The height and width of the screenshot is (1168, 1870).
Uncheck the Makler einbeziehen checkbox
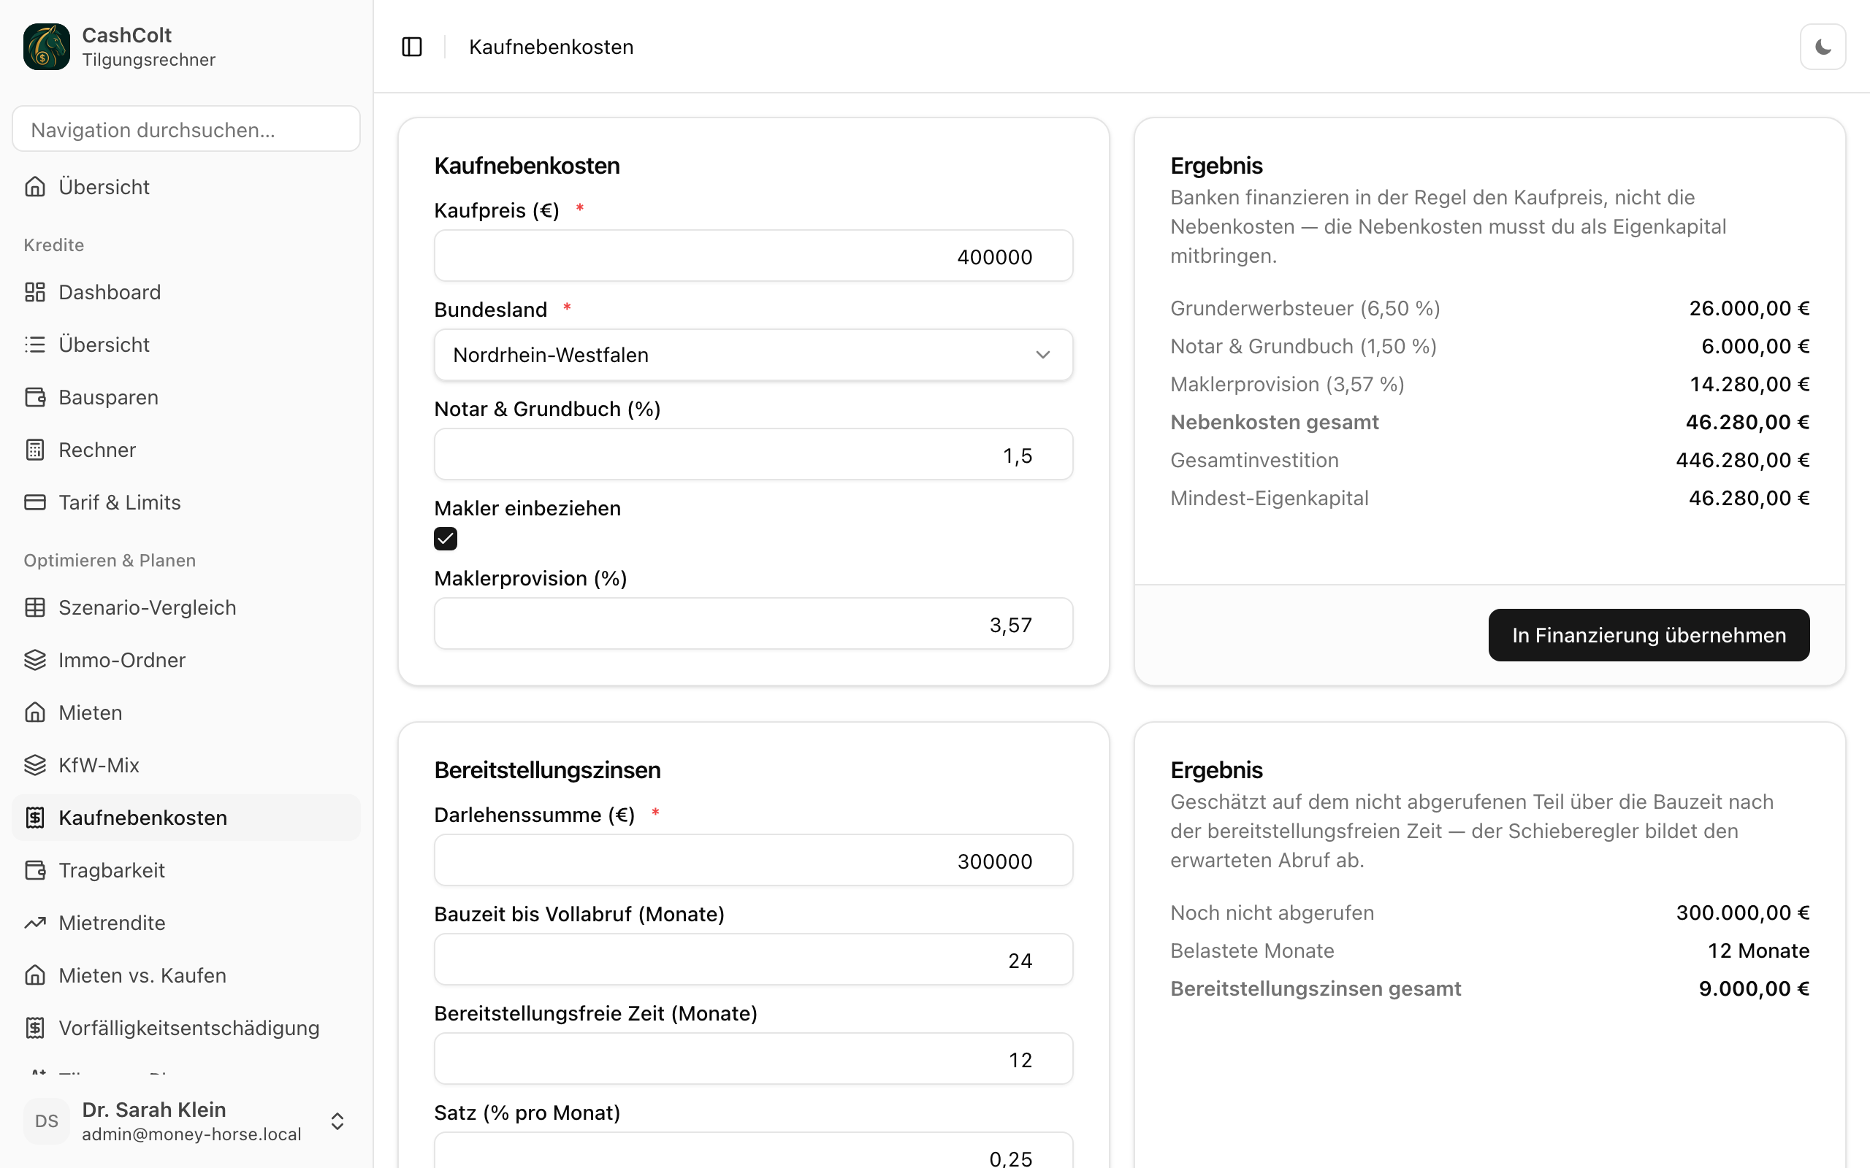pyautogui.click(x=446, y=539)
